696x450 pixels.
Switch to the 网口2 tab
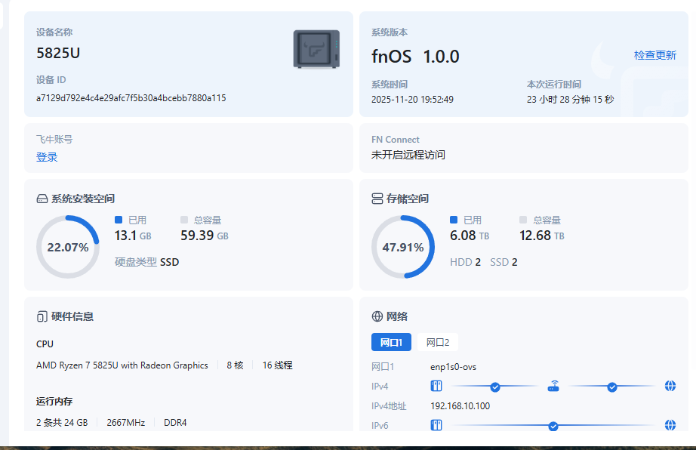point(438,342)
